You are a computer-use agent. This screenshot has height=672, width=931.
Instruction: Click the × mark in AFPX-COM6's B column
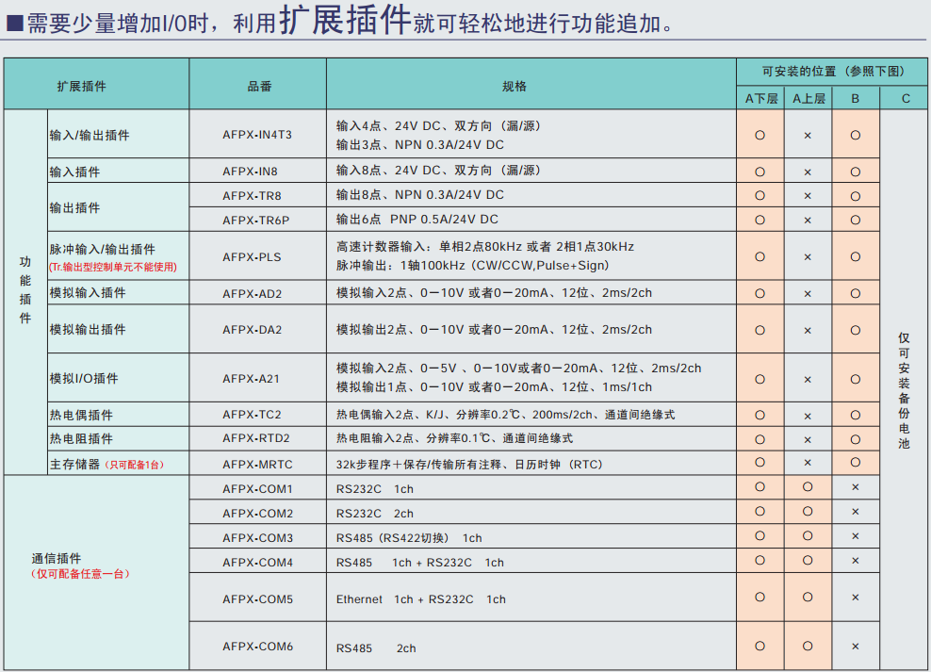(x=856, y=647)
